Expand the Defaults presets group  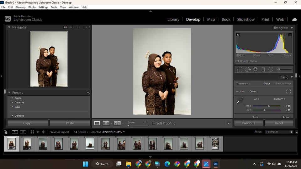(x=12, y=116)
